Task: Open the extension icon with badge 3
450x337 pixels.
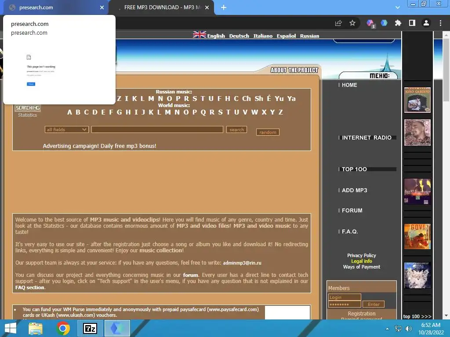Action: pos(370,23)
